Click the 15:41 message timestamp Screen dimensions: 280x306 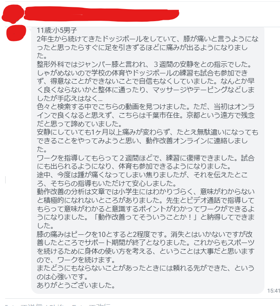(x=274, y=291)
